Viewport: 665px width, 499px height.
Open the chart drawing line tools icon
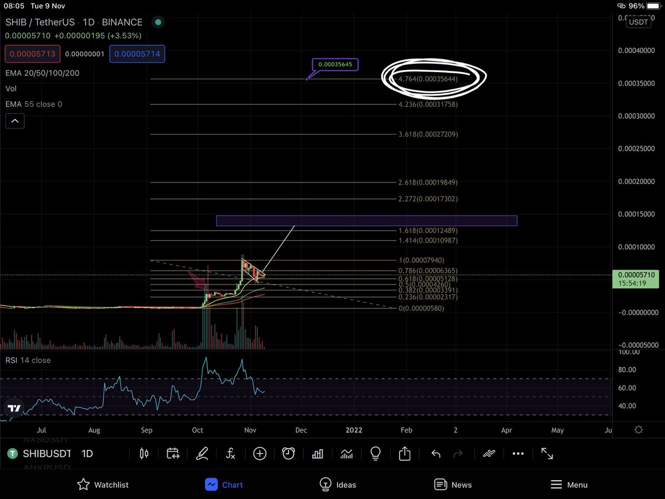[x=488, y=454]
